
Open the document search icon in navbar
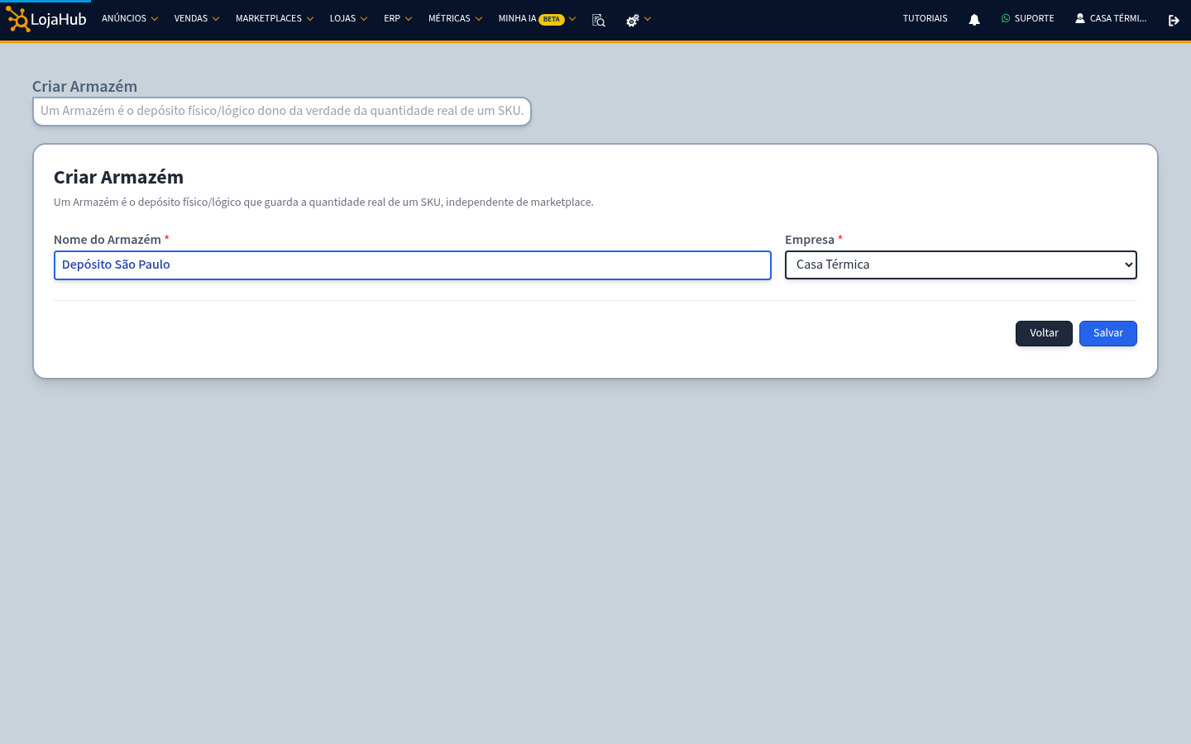click(599, 20)
